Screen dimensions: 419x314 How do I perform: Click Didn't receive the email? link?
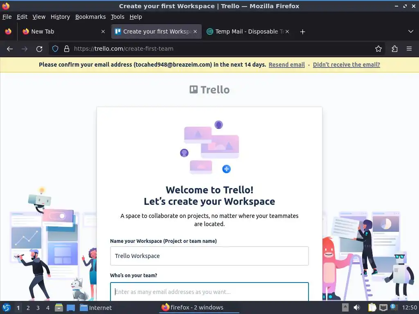[346, 65]
